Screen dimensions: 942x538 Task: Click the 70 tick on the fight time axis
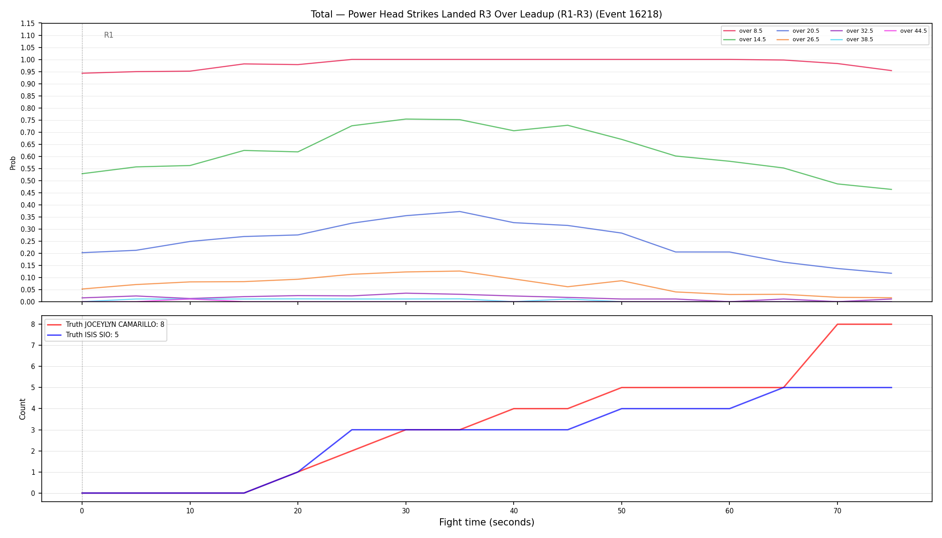[837, 510]
